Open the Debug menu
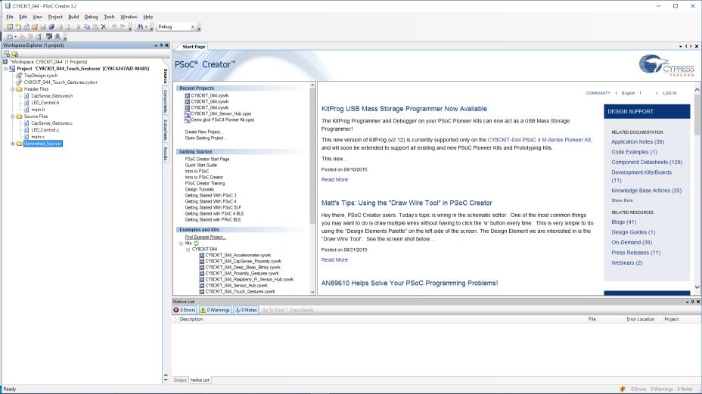The width and height of the screenshot is (702, 394). coord(91,17)
